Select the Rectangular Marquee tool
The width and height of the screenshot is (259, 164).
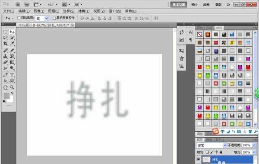(5, 32)
